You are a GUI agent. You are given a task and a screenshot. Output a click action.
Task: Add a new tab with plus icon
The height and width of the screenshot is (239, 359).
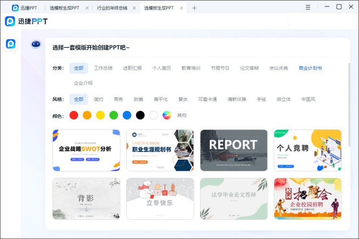coord(194,8)
